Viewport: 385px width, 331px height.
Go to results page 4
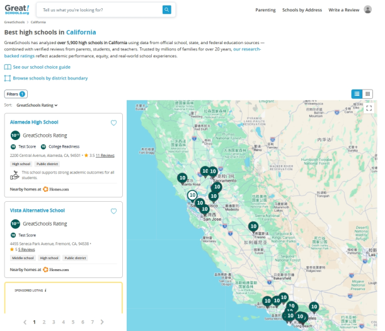coord(64,322)
